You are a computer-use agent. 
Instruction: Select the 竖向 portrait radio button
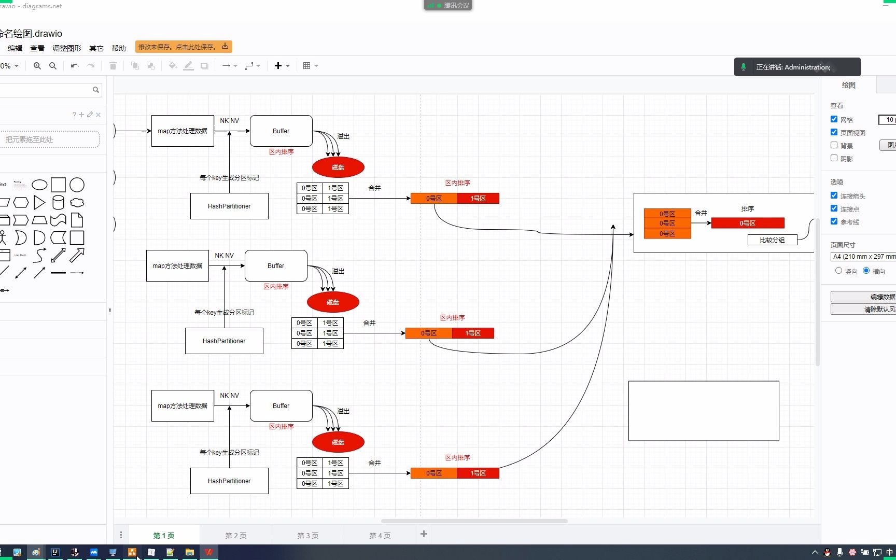(838, 271)
